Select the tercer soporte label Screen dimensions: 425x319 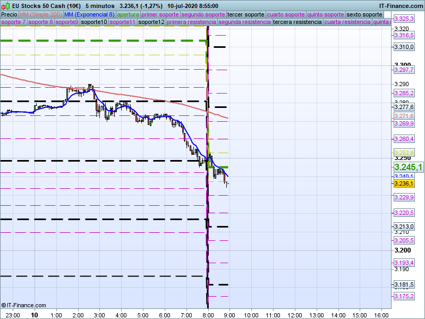[245, 14]
